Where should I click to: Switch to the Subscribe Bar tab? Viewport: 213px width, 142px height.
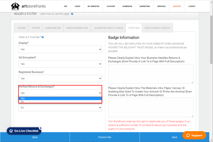53,28
